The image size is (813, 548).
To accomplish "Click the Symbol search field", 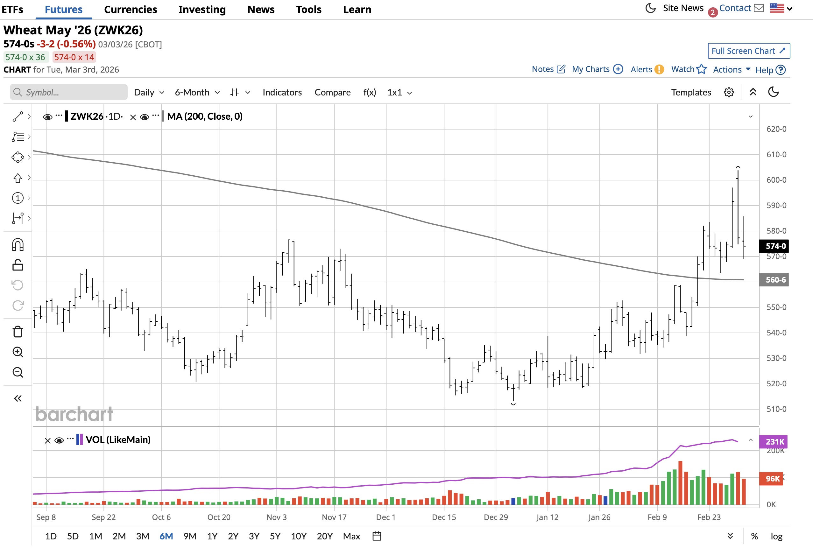I will (x=68, y=92).
